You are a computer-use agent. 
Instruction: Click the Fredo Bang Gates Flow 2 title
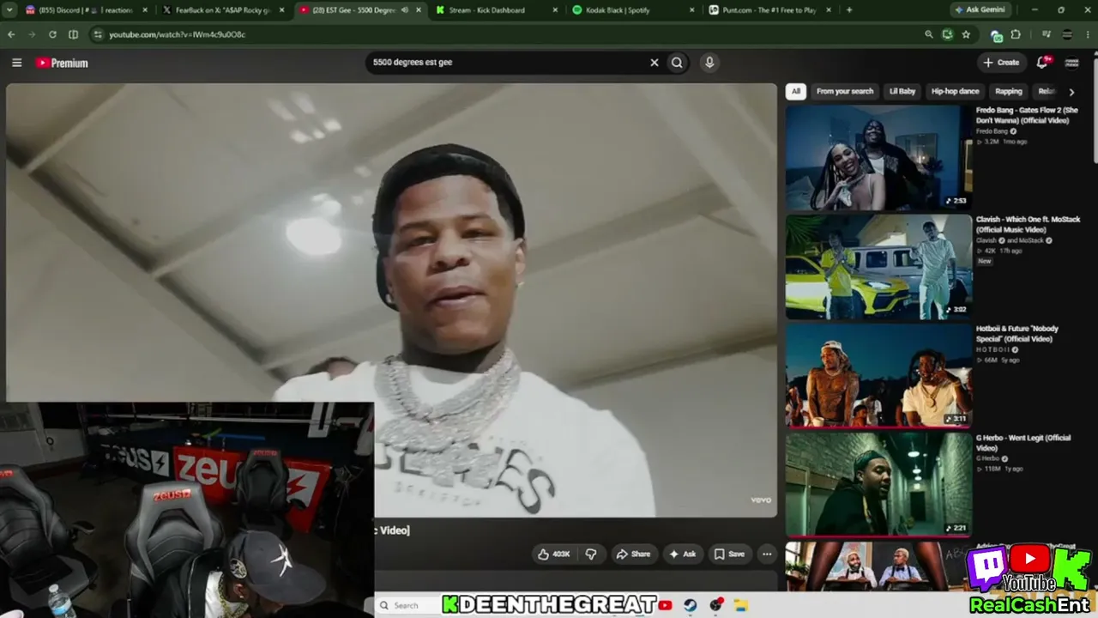pos(1027,115)
